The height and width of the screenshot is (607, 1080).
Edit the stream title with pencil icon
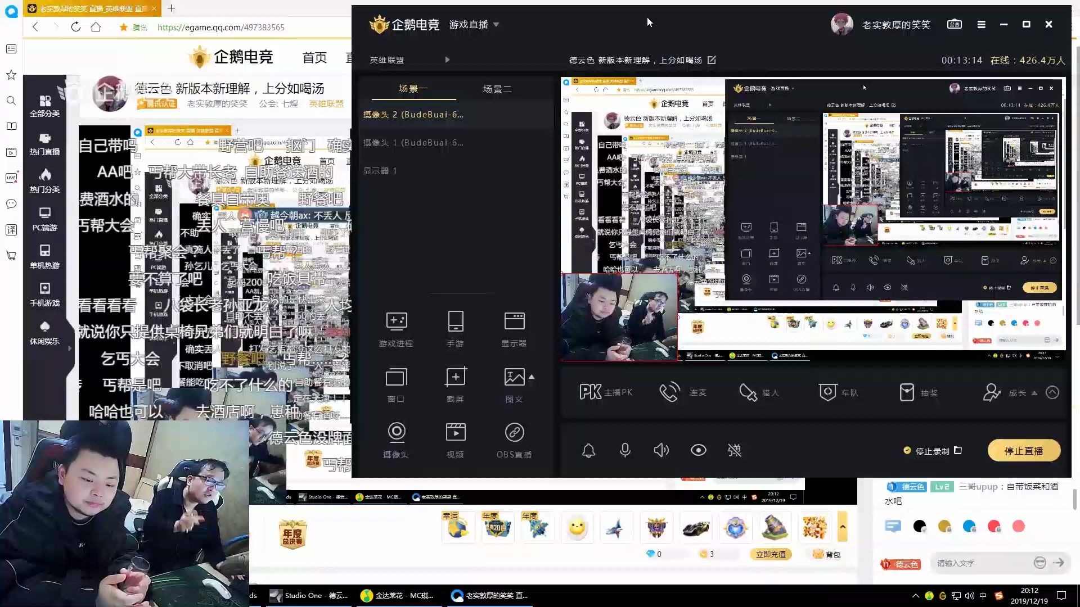(x=712, y=60)
